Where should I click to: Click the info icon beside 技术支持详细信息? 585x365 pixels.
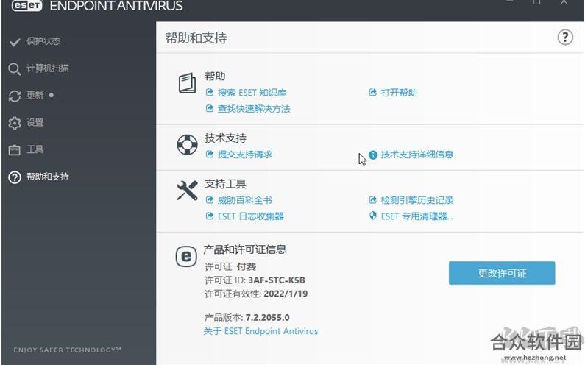pos(373,155)
